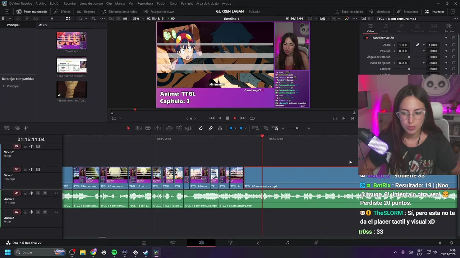This screenshot has height=258, width=460.
Task: Jump to first frame button
Action: pyautogui.click(x=212, y=118)
